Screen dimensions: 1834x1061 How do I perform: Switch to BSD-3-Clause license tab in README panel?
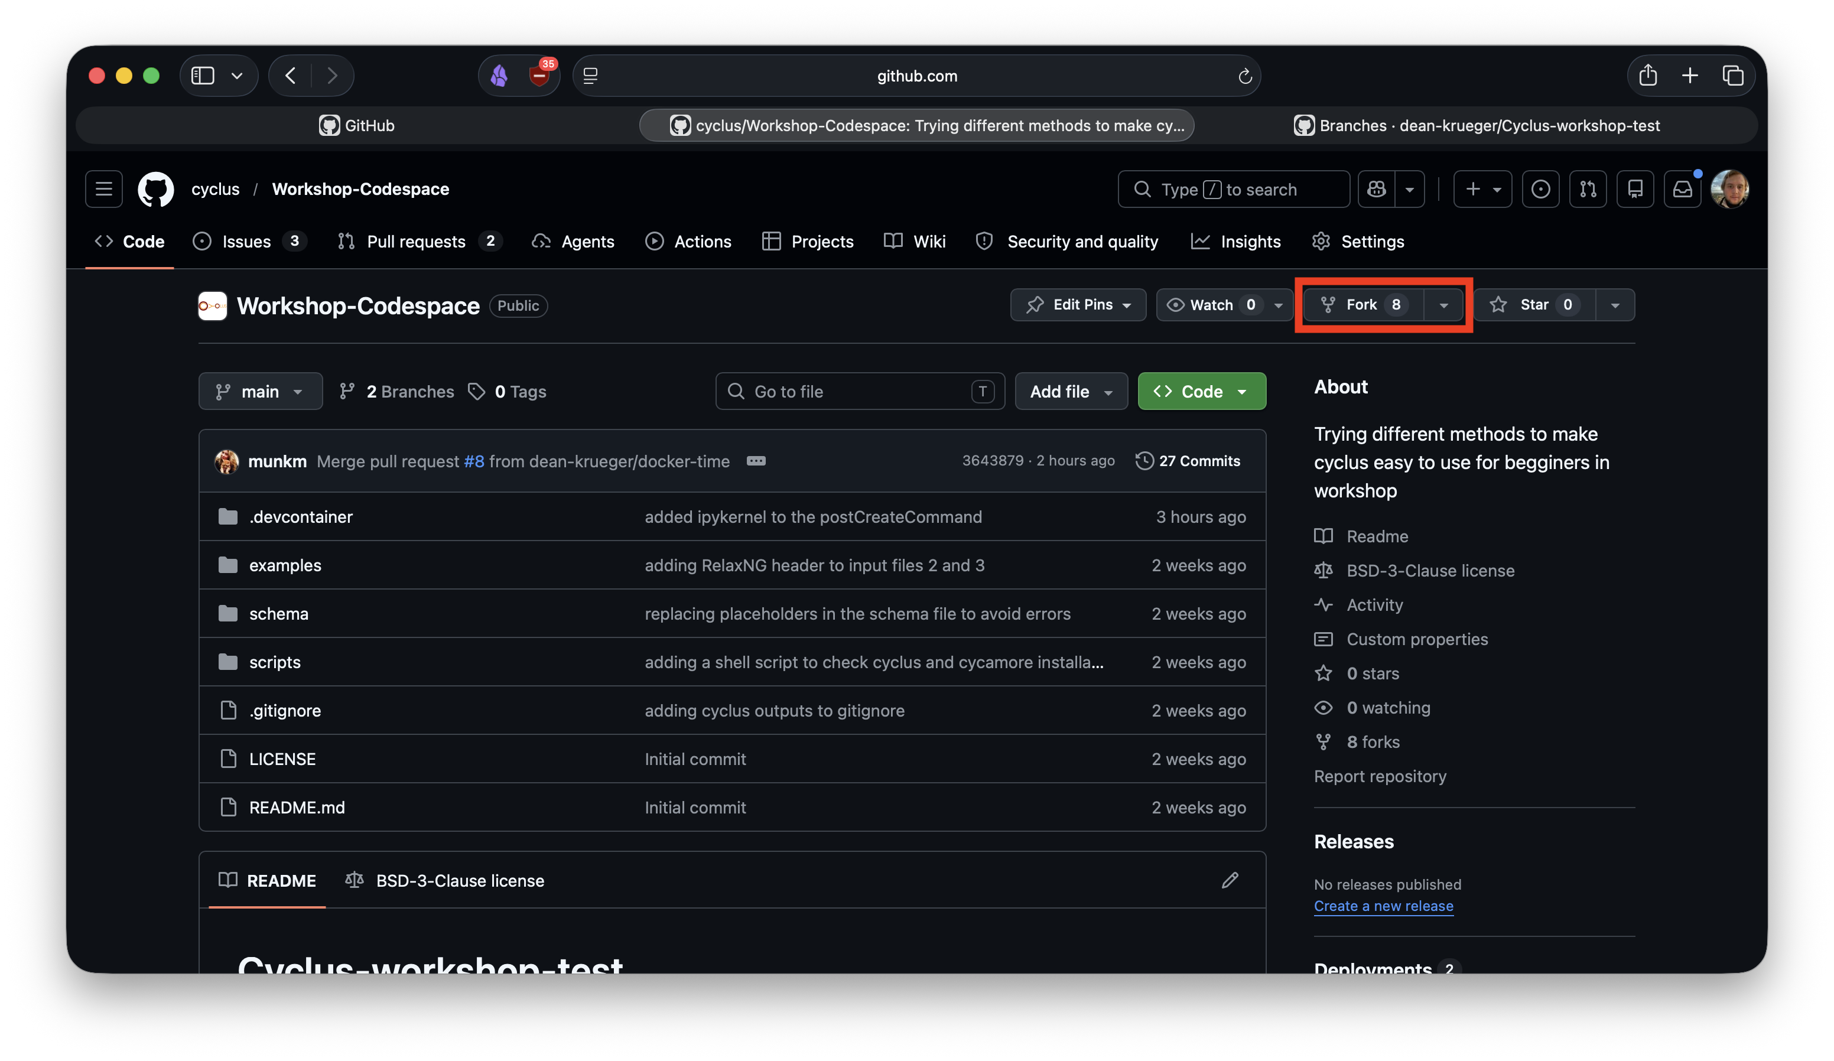(445, 881)
